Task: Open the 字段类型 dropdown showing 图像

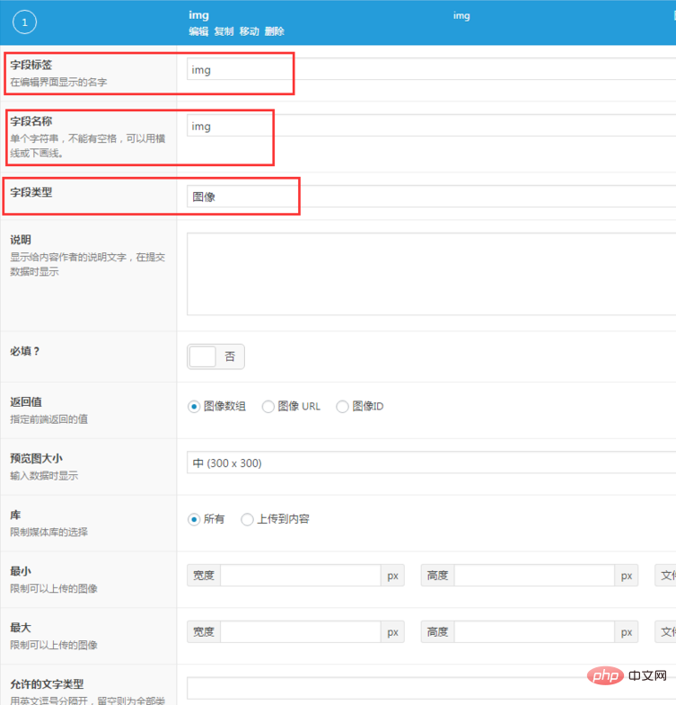Action: pos(431,196)
